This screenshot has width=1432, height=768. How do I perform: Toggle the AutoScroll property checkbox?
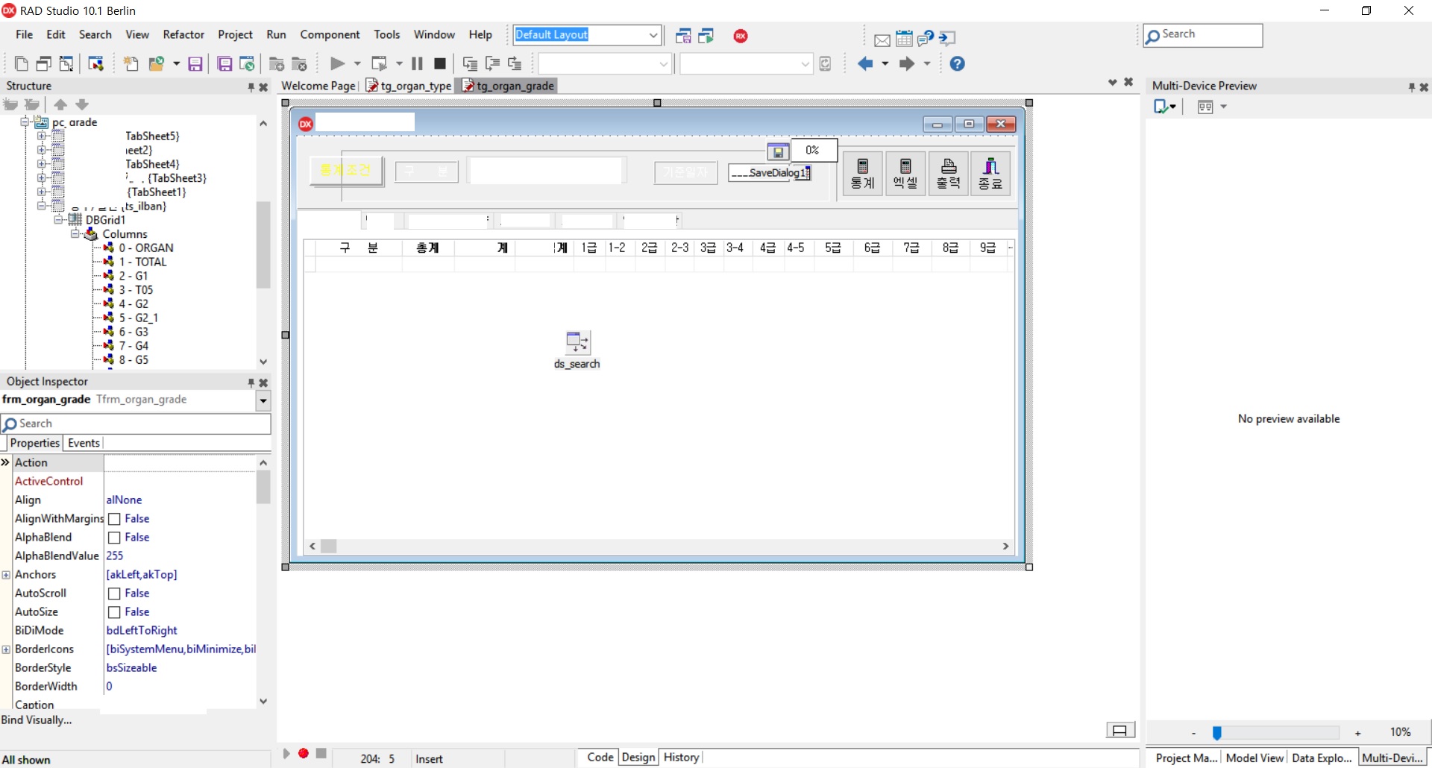click(x=114, y=594)
